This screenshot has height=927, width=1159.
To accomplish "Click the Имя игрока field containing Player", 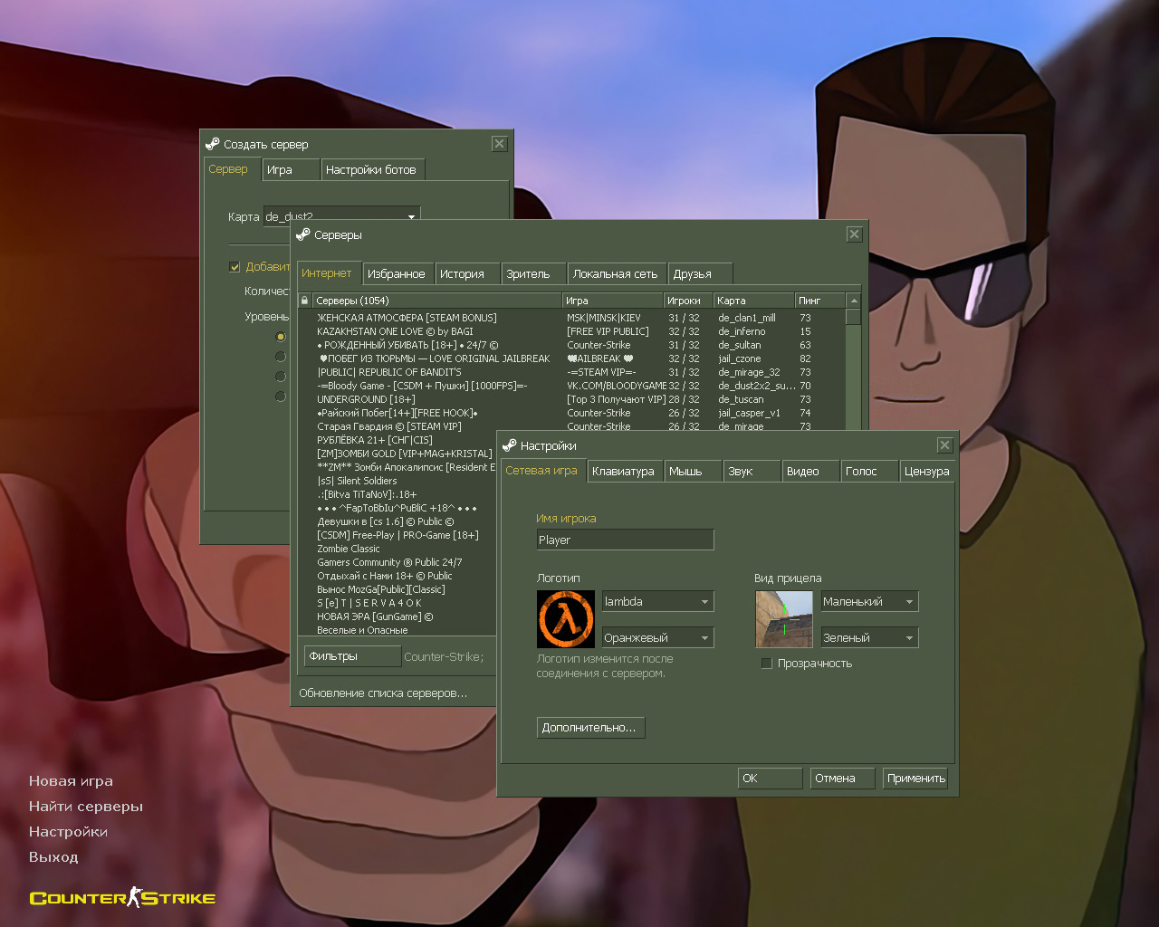I will click(625, 540).
